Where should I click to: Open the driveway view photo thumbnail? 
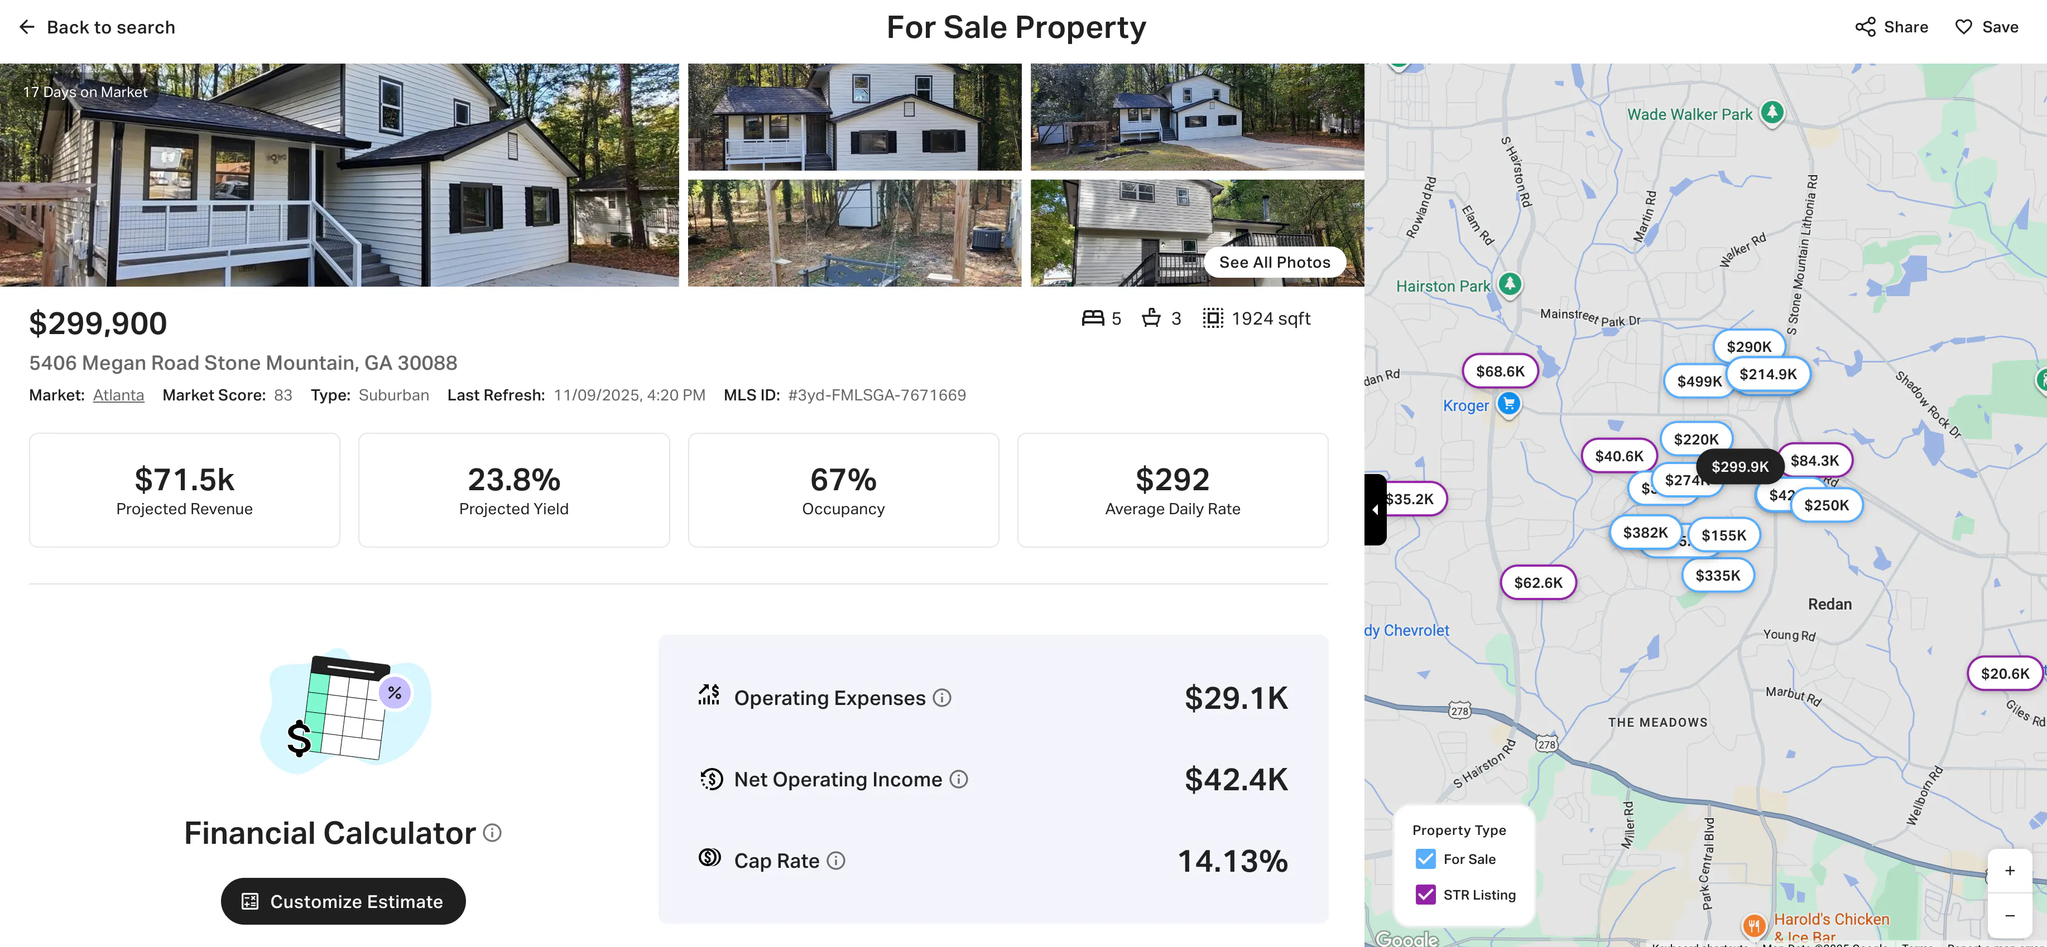[1197, 117]
